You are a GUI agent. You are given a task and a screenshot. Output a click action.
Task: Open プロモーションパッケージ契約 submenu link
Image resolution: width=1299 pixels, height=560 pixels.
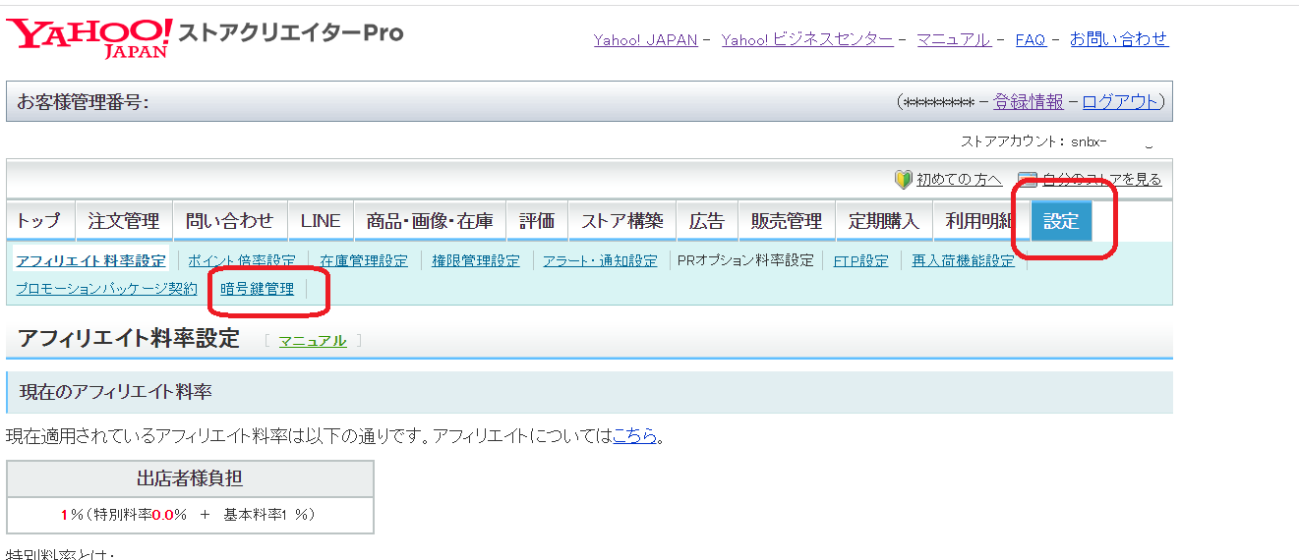[106, 289]
